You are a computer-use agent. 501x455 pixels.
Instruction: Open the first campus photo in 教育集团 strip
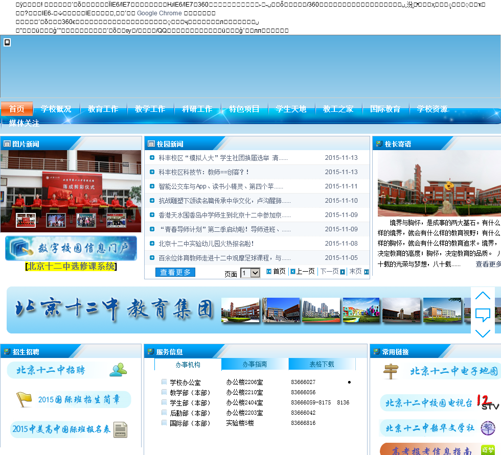click(240, 310)
